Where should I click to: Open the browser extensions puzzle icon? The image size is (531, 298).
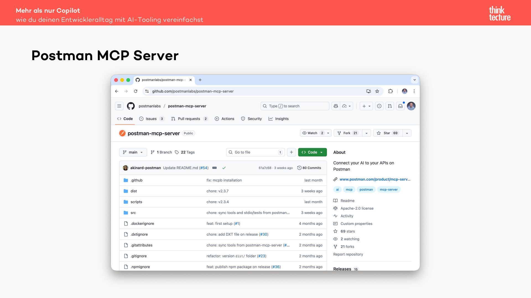coord(390,91)
